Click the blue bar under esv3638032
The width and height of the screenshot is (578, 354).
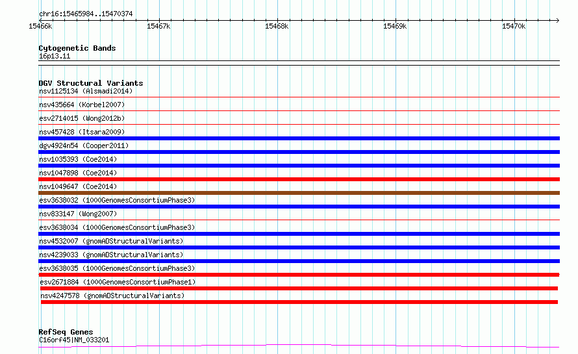click(x=299, y=207)
